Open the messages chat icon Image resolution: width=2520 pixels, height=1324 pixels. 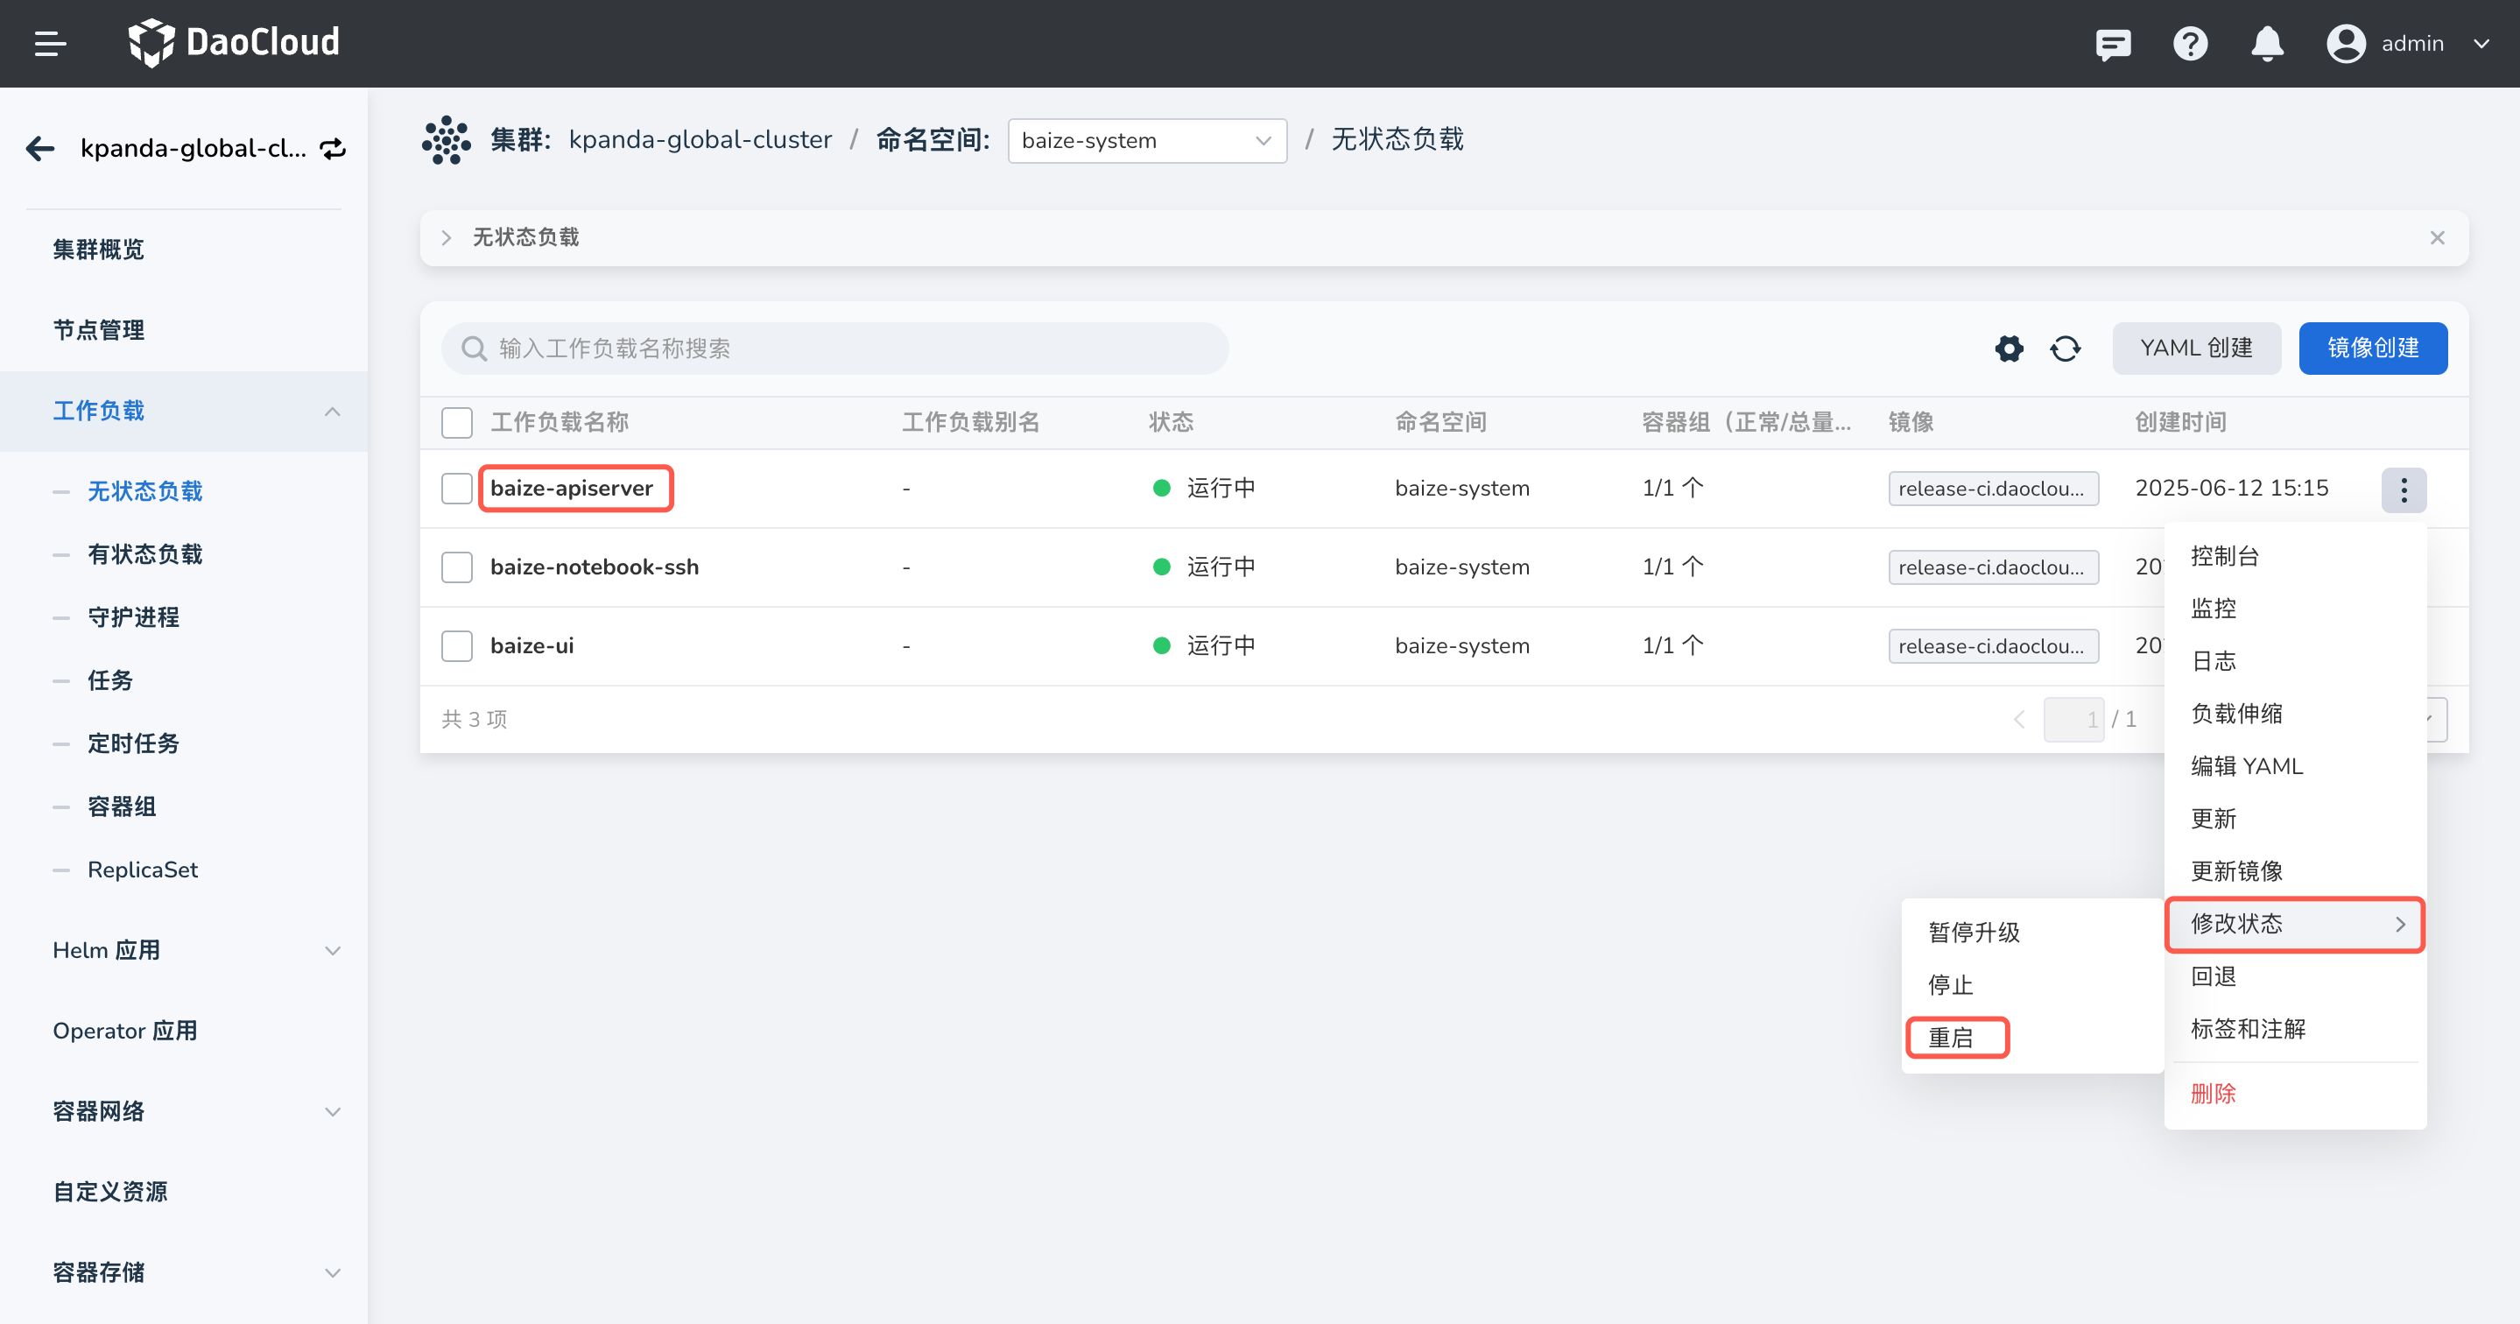point(2112,44)
